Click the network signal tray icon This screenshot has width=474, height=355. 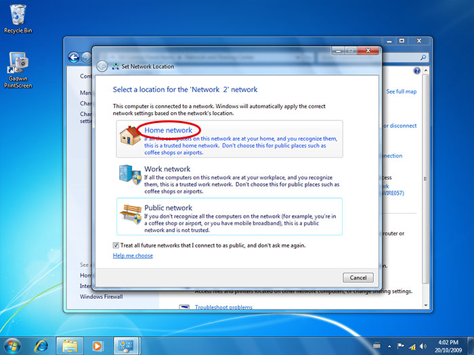point(412,346)
